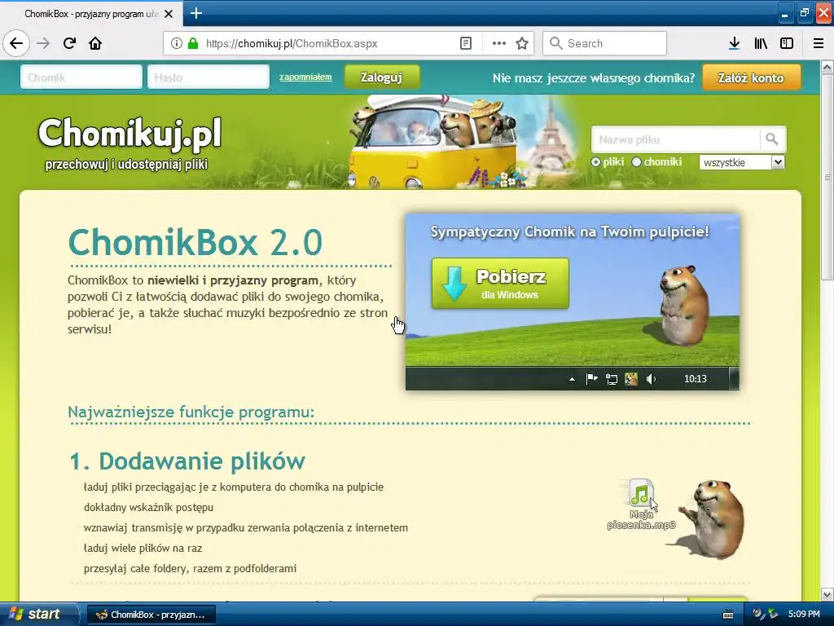Viewport: 834px width, 626px height.
Task: Click 'przesyłaj całe foldery, razem z podfolderami'
Action: [x=190, y=568]
